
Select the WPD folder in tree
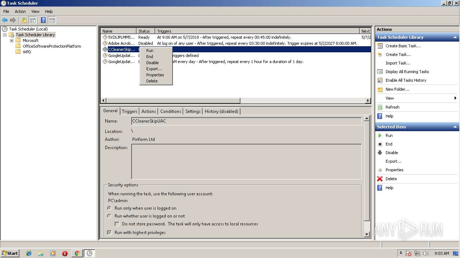pyautogui.click(x=27, y=52)
